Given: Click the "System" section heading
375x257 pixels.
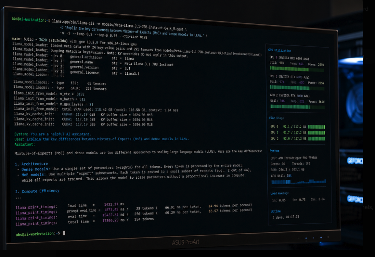Looking at the screenshot, I should pos(274,151).
